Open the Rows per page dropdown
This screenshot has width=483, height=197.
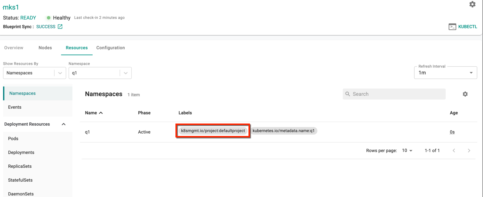[x=407, y=150]
